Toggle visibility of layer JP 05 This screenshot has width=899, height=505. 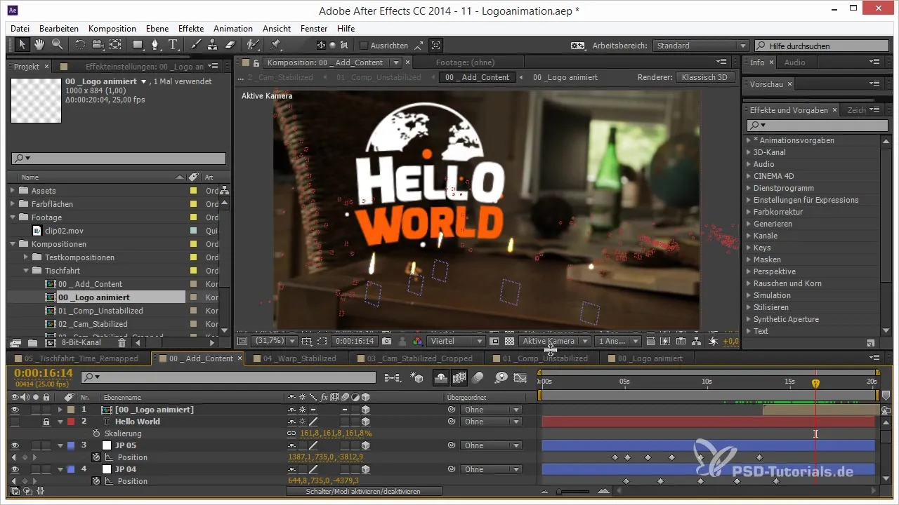click(15, 445)
